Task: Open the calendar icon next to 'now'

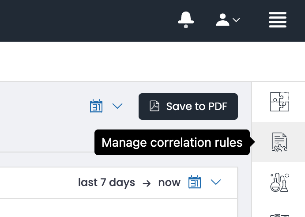Action: pos(195,182)
